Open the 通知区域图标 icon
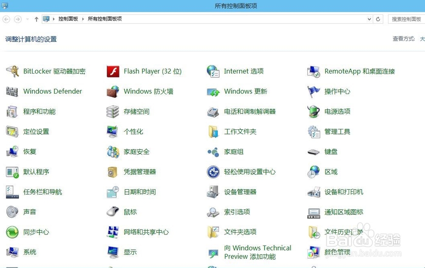425x268 pixels. [x=314, y=213]
